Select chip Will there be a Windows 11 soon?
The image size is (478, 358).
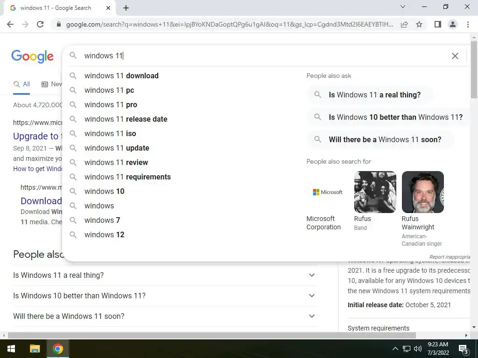[380, 139]
